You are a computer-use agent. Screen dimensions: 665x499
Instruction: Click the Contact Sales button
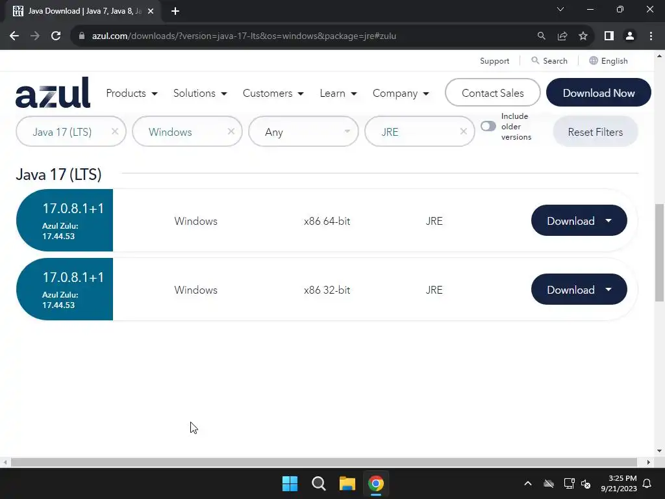(493, 92)
